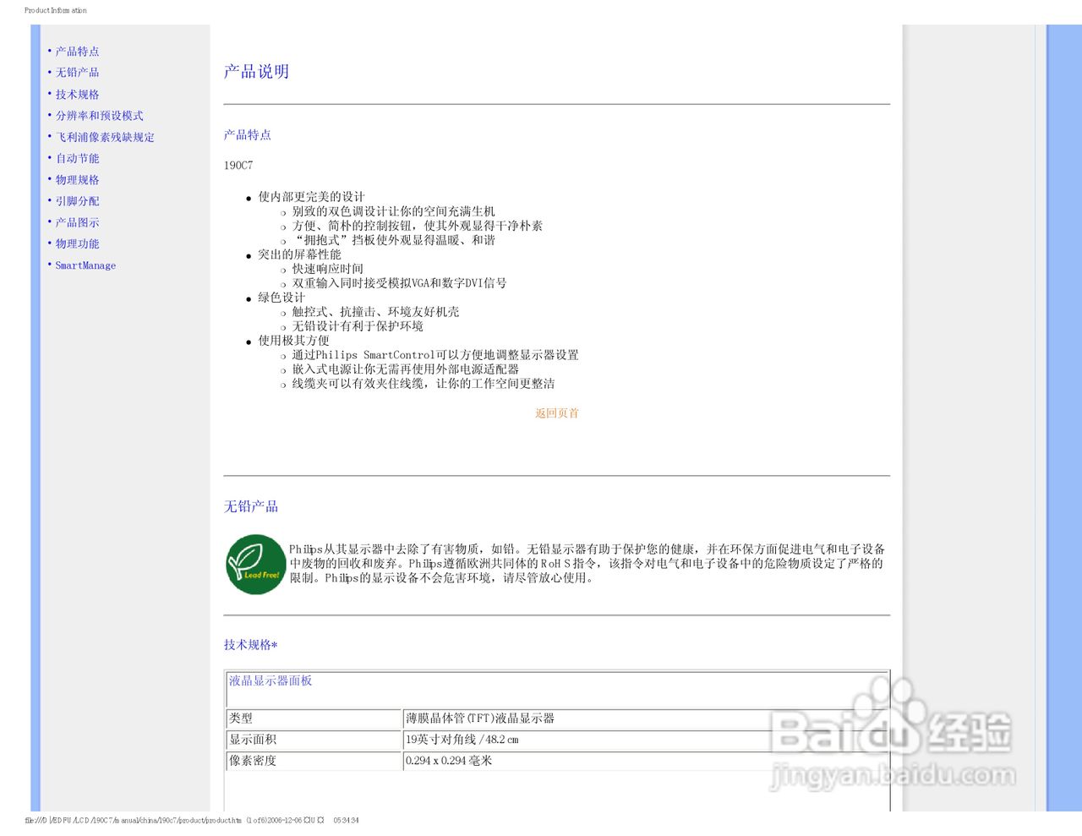This screenshot has width=1082, height=836.
Task: Select table header 液晶显示器面板
Action: (270, 680)
